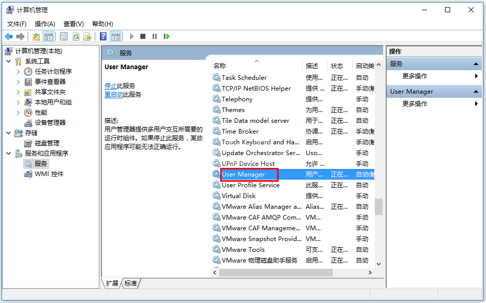Select Tile Data model server service
The image size is (486, 303).
click(293, 120)
